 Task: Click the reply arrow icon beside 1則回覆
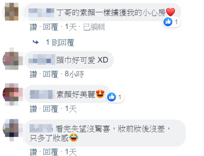pyautogui.click(x=35, y=42)
